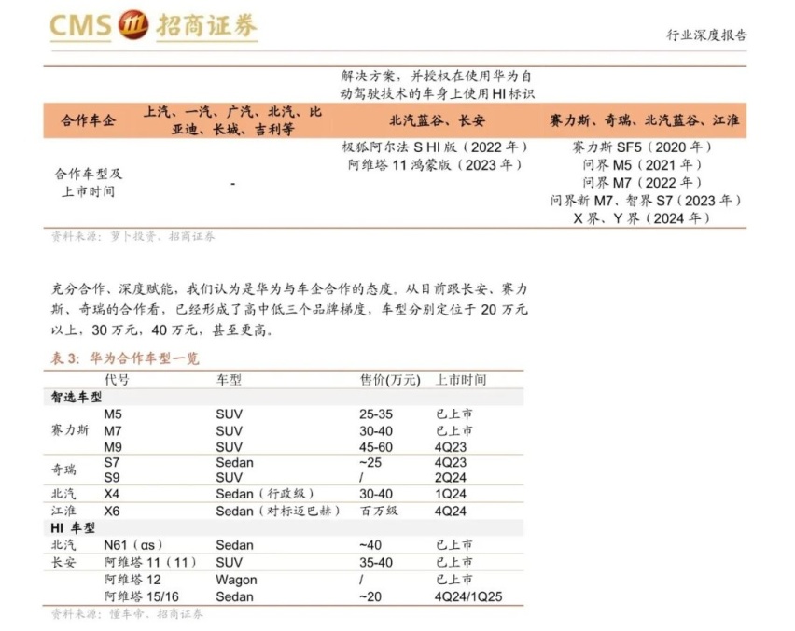Click source note 萝卜投资、招商证券
This screenshot has height=631, width=795.
(x=162, y=236)
